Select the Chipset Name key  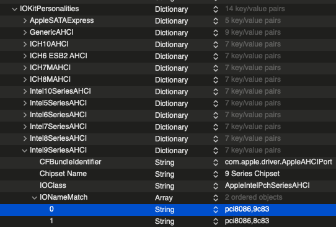point(63,174)
